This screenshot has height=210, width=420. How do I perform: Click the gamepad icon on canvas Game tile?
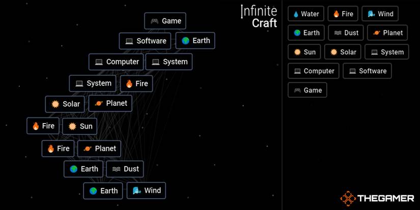(154, 21)
